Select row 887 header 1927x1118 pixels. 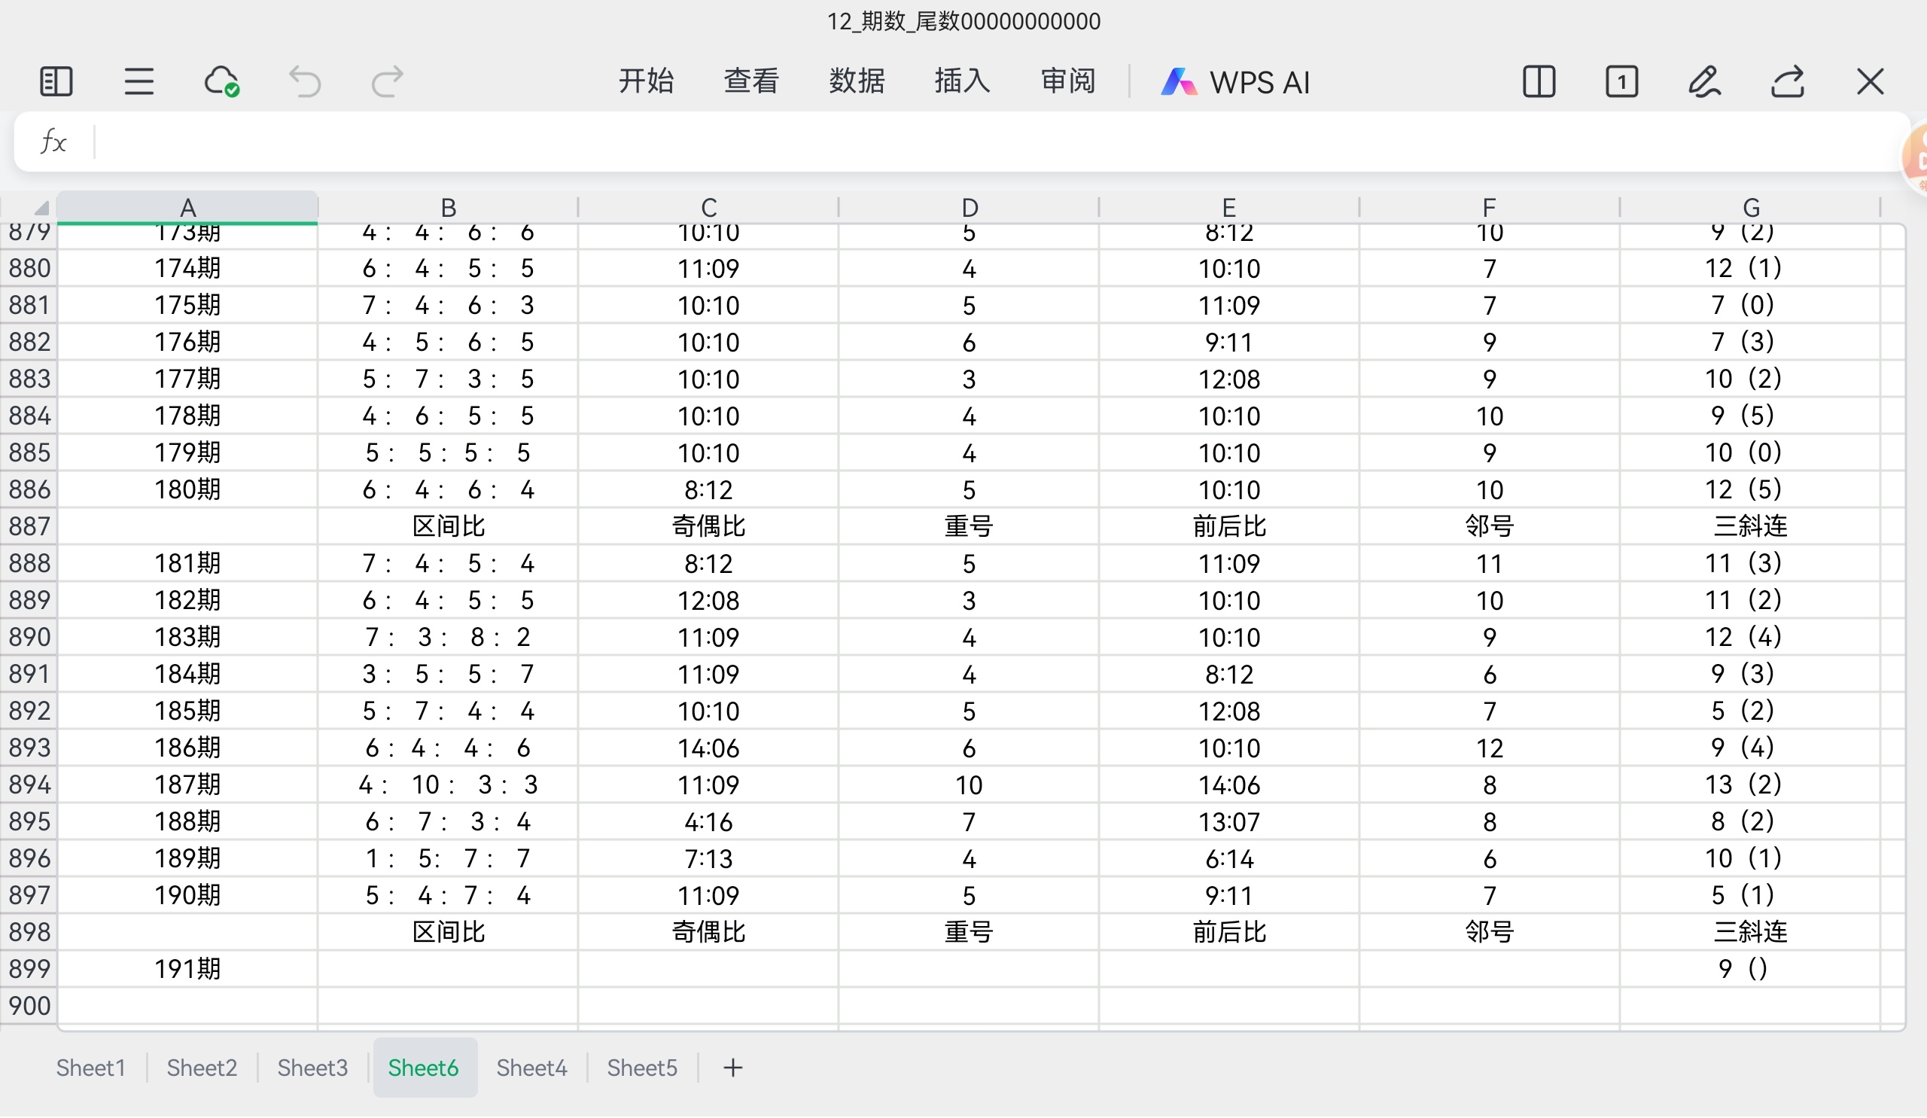[29, 527]
